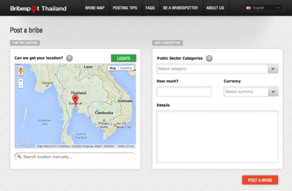Open the location help question mark
292x191 pixels.
click(x=69, y=58)
